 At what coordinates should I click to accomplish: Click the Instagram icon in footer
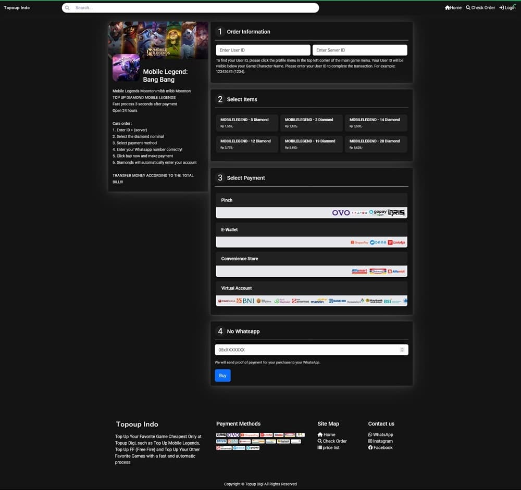tap(370, 441)
